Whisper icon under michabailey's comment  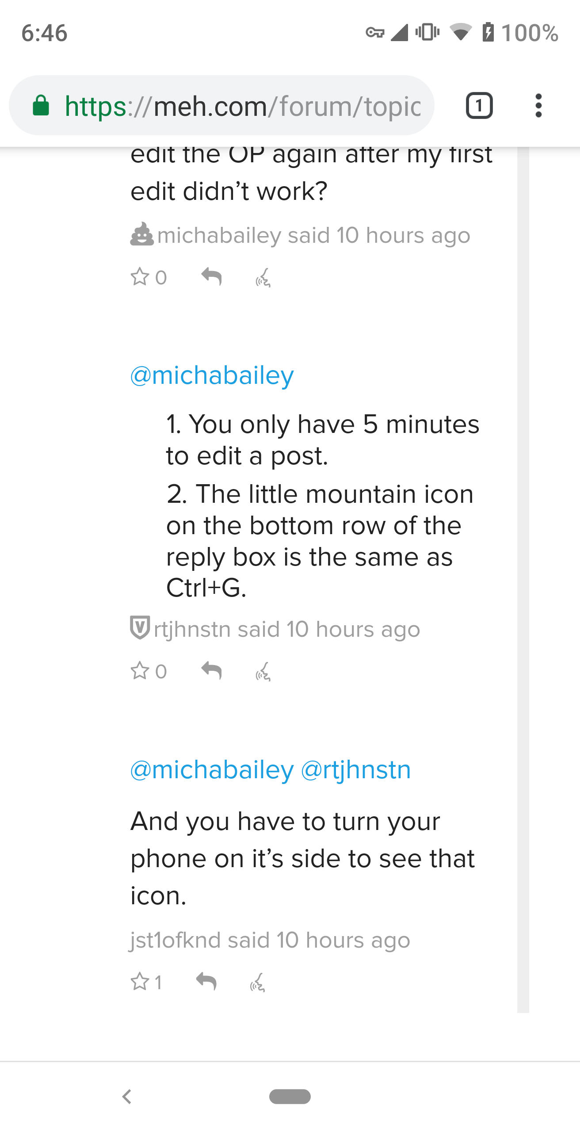coord(263,278)
